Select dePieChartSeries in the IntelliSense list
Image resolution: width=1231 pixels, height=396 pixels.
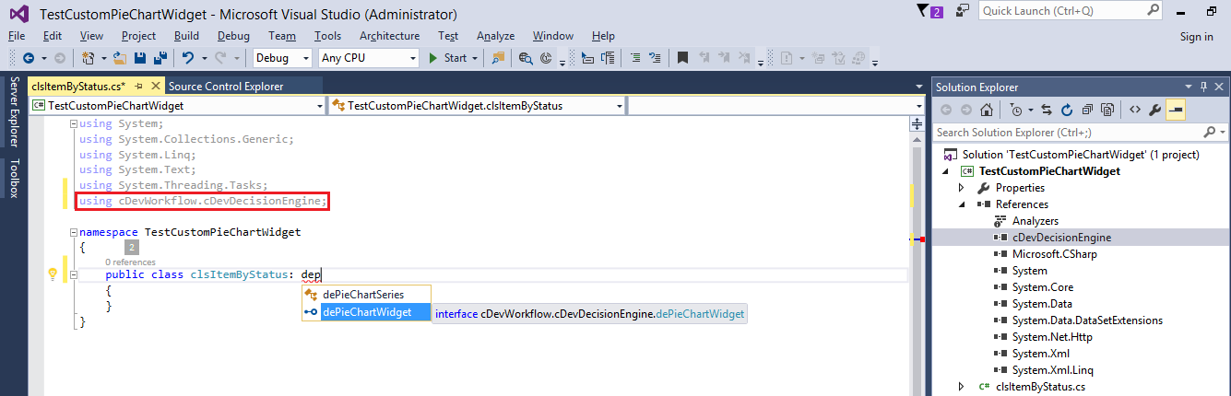pyautogui.click(x=366, y=294)
